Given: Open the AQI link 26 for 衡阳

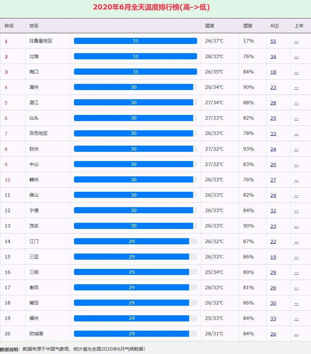Looking at the screenshot, I should click(273, 288).
